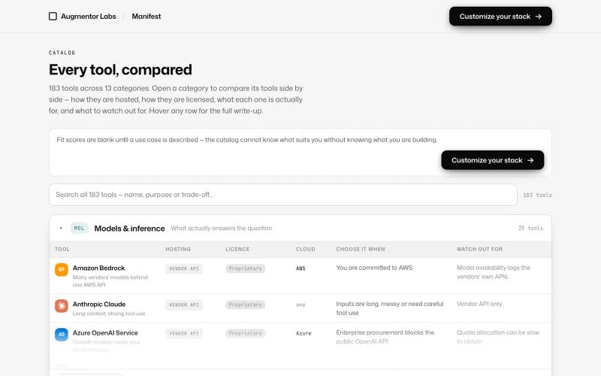
Task: Click the 'Vendor API only' cell
Action: point(479,304)
